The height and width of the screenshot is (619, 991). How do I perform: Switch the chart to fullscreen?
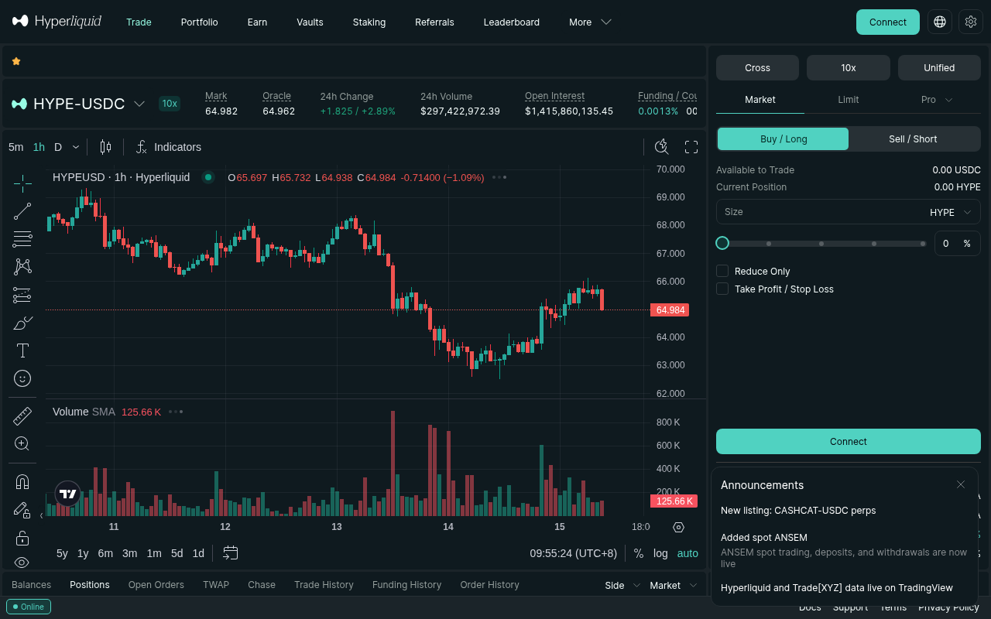[691, 147]
